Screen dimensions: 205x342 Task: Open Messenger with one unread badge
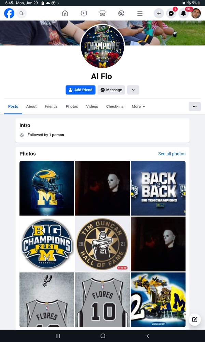click(x=171, y=13)
